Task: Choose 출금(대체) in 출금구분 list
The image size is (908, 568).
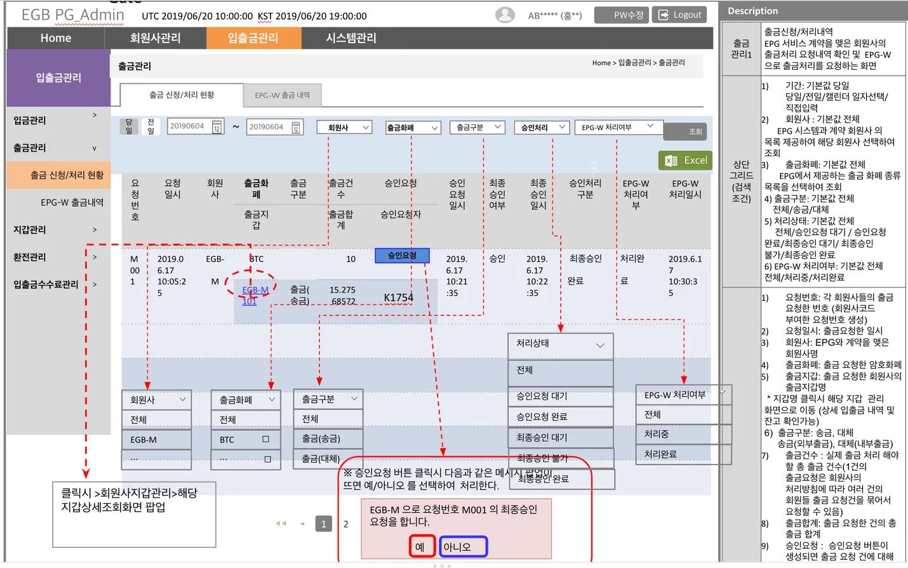Action: click(328, 458)
